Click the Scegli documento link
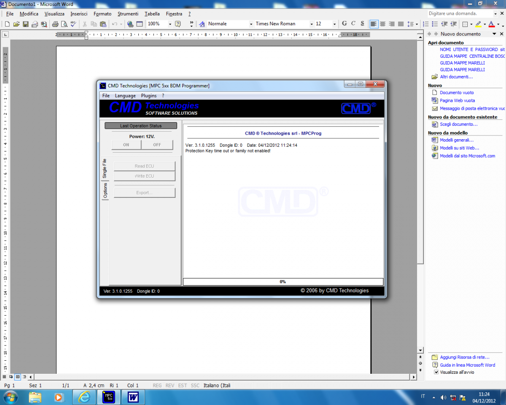Screen dimensions: 506x405 (459, 124)
